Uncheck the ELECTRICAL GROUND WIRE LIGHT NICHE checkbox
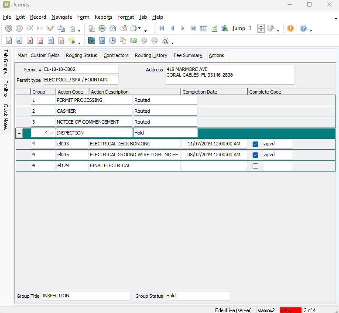This screenshot has height=313, width=339. 256,155
